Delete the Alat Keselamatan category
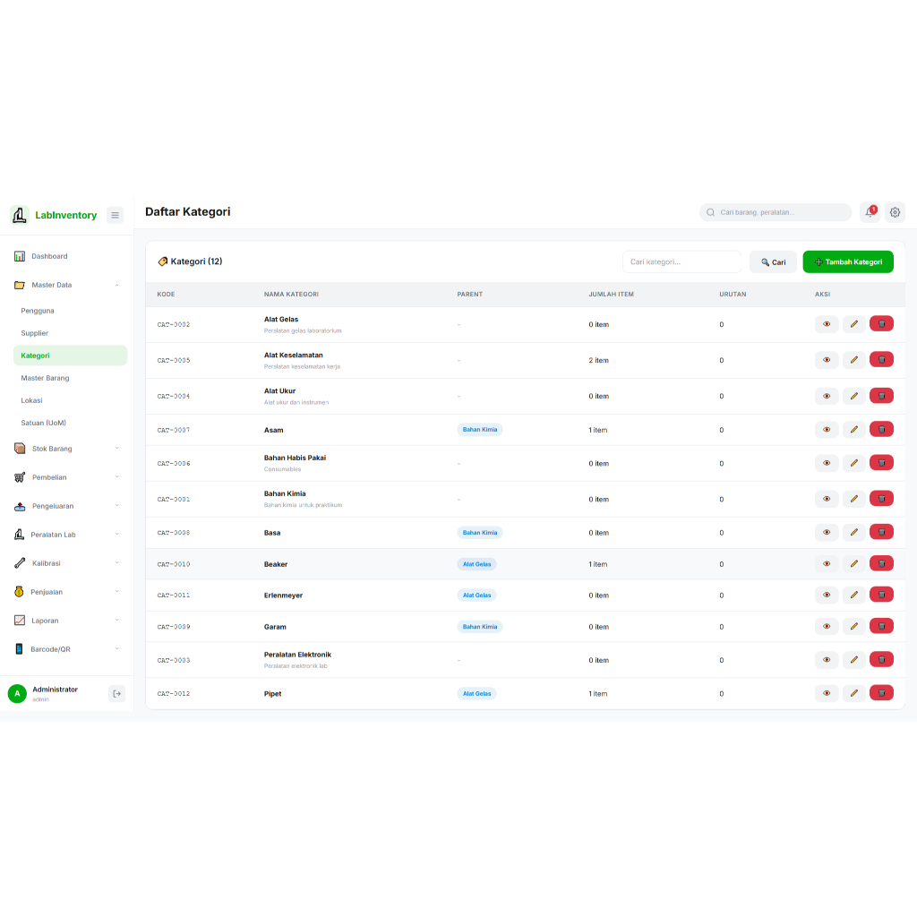This screenshot has width=917, height=917. (x=881, y=360)
